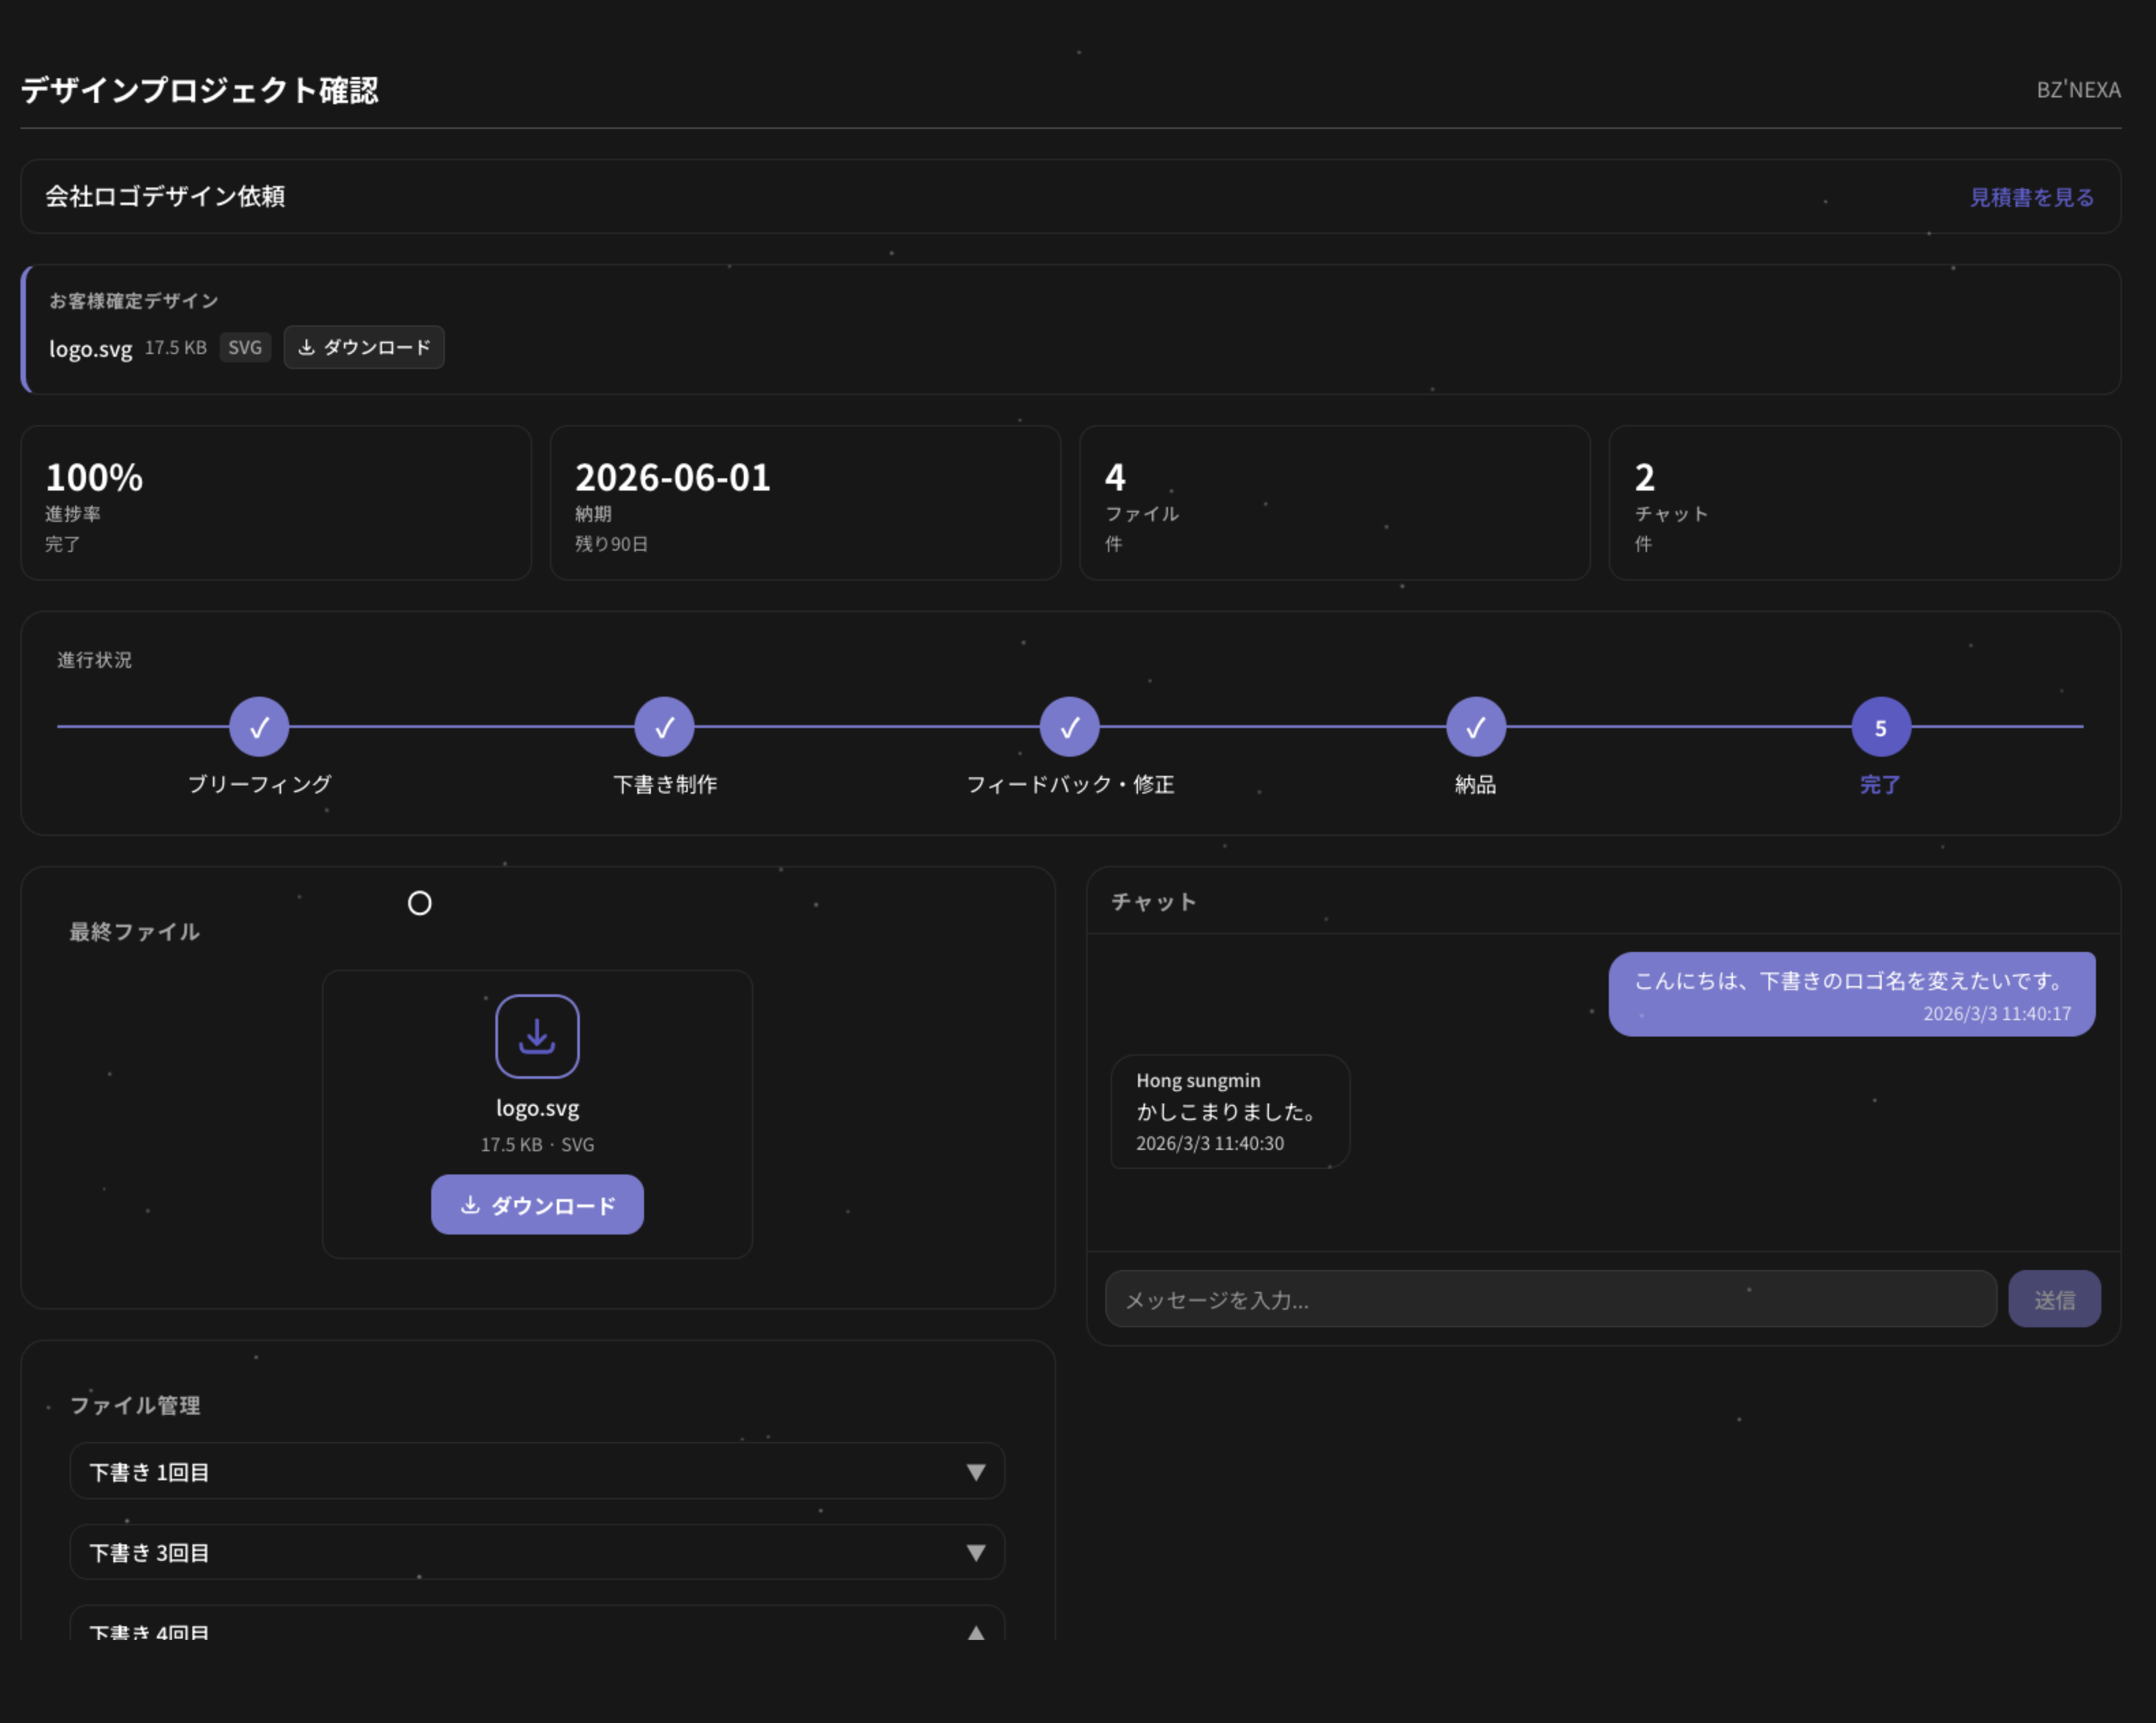Click the 納品 step checkmark circle
Screen dimensions: 2156x1723
tap(1475, 727)
